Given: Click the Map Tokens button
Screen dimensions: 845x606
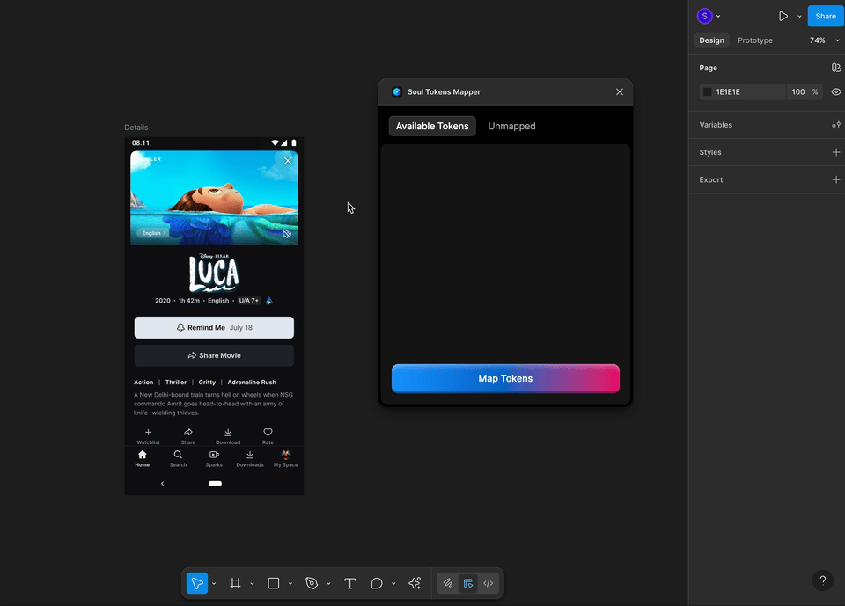Looking at the screenshot, I should point(505,379).
